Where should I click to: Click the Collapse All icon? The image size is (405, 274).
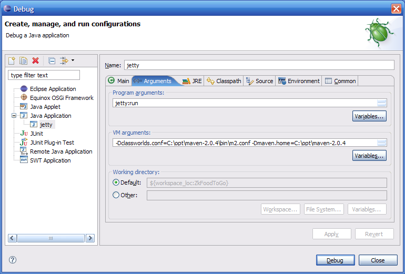tap(52, 60)
